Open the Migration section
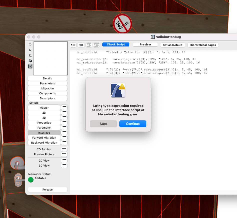Image resolution: width=237 pixels, height=218 pixels. pos(48,88)
